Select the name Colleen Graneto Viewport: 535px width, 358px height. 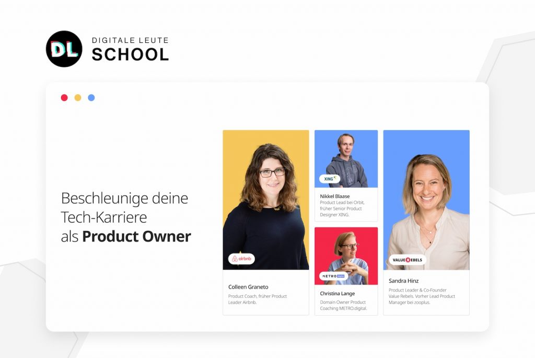pyautogui.click(x=248, y=287)
